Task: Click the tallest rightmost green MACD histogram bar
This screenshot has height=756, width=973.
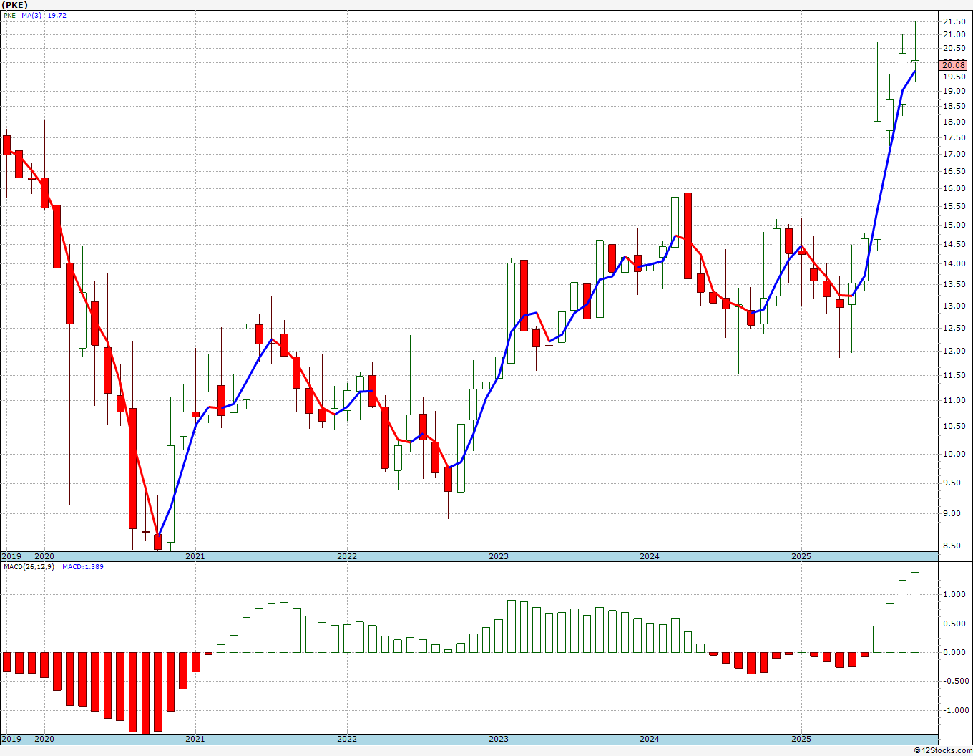Action: click(915, 612)
